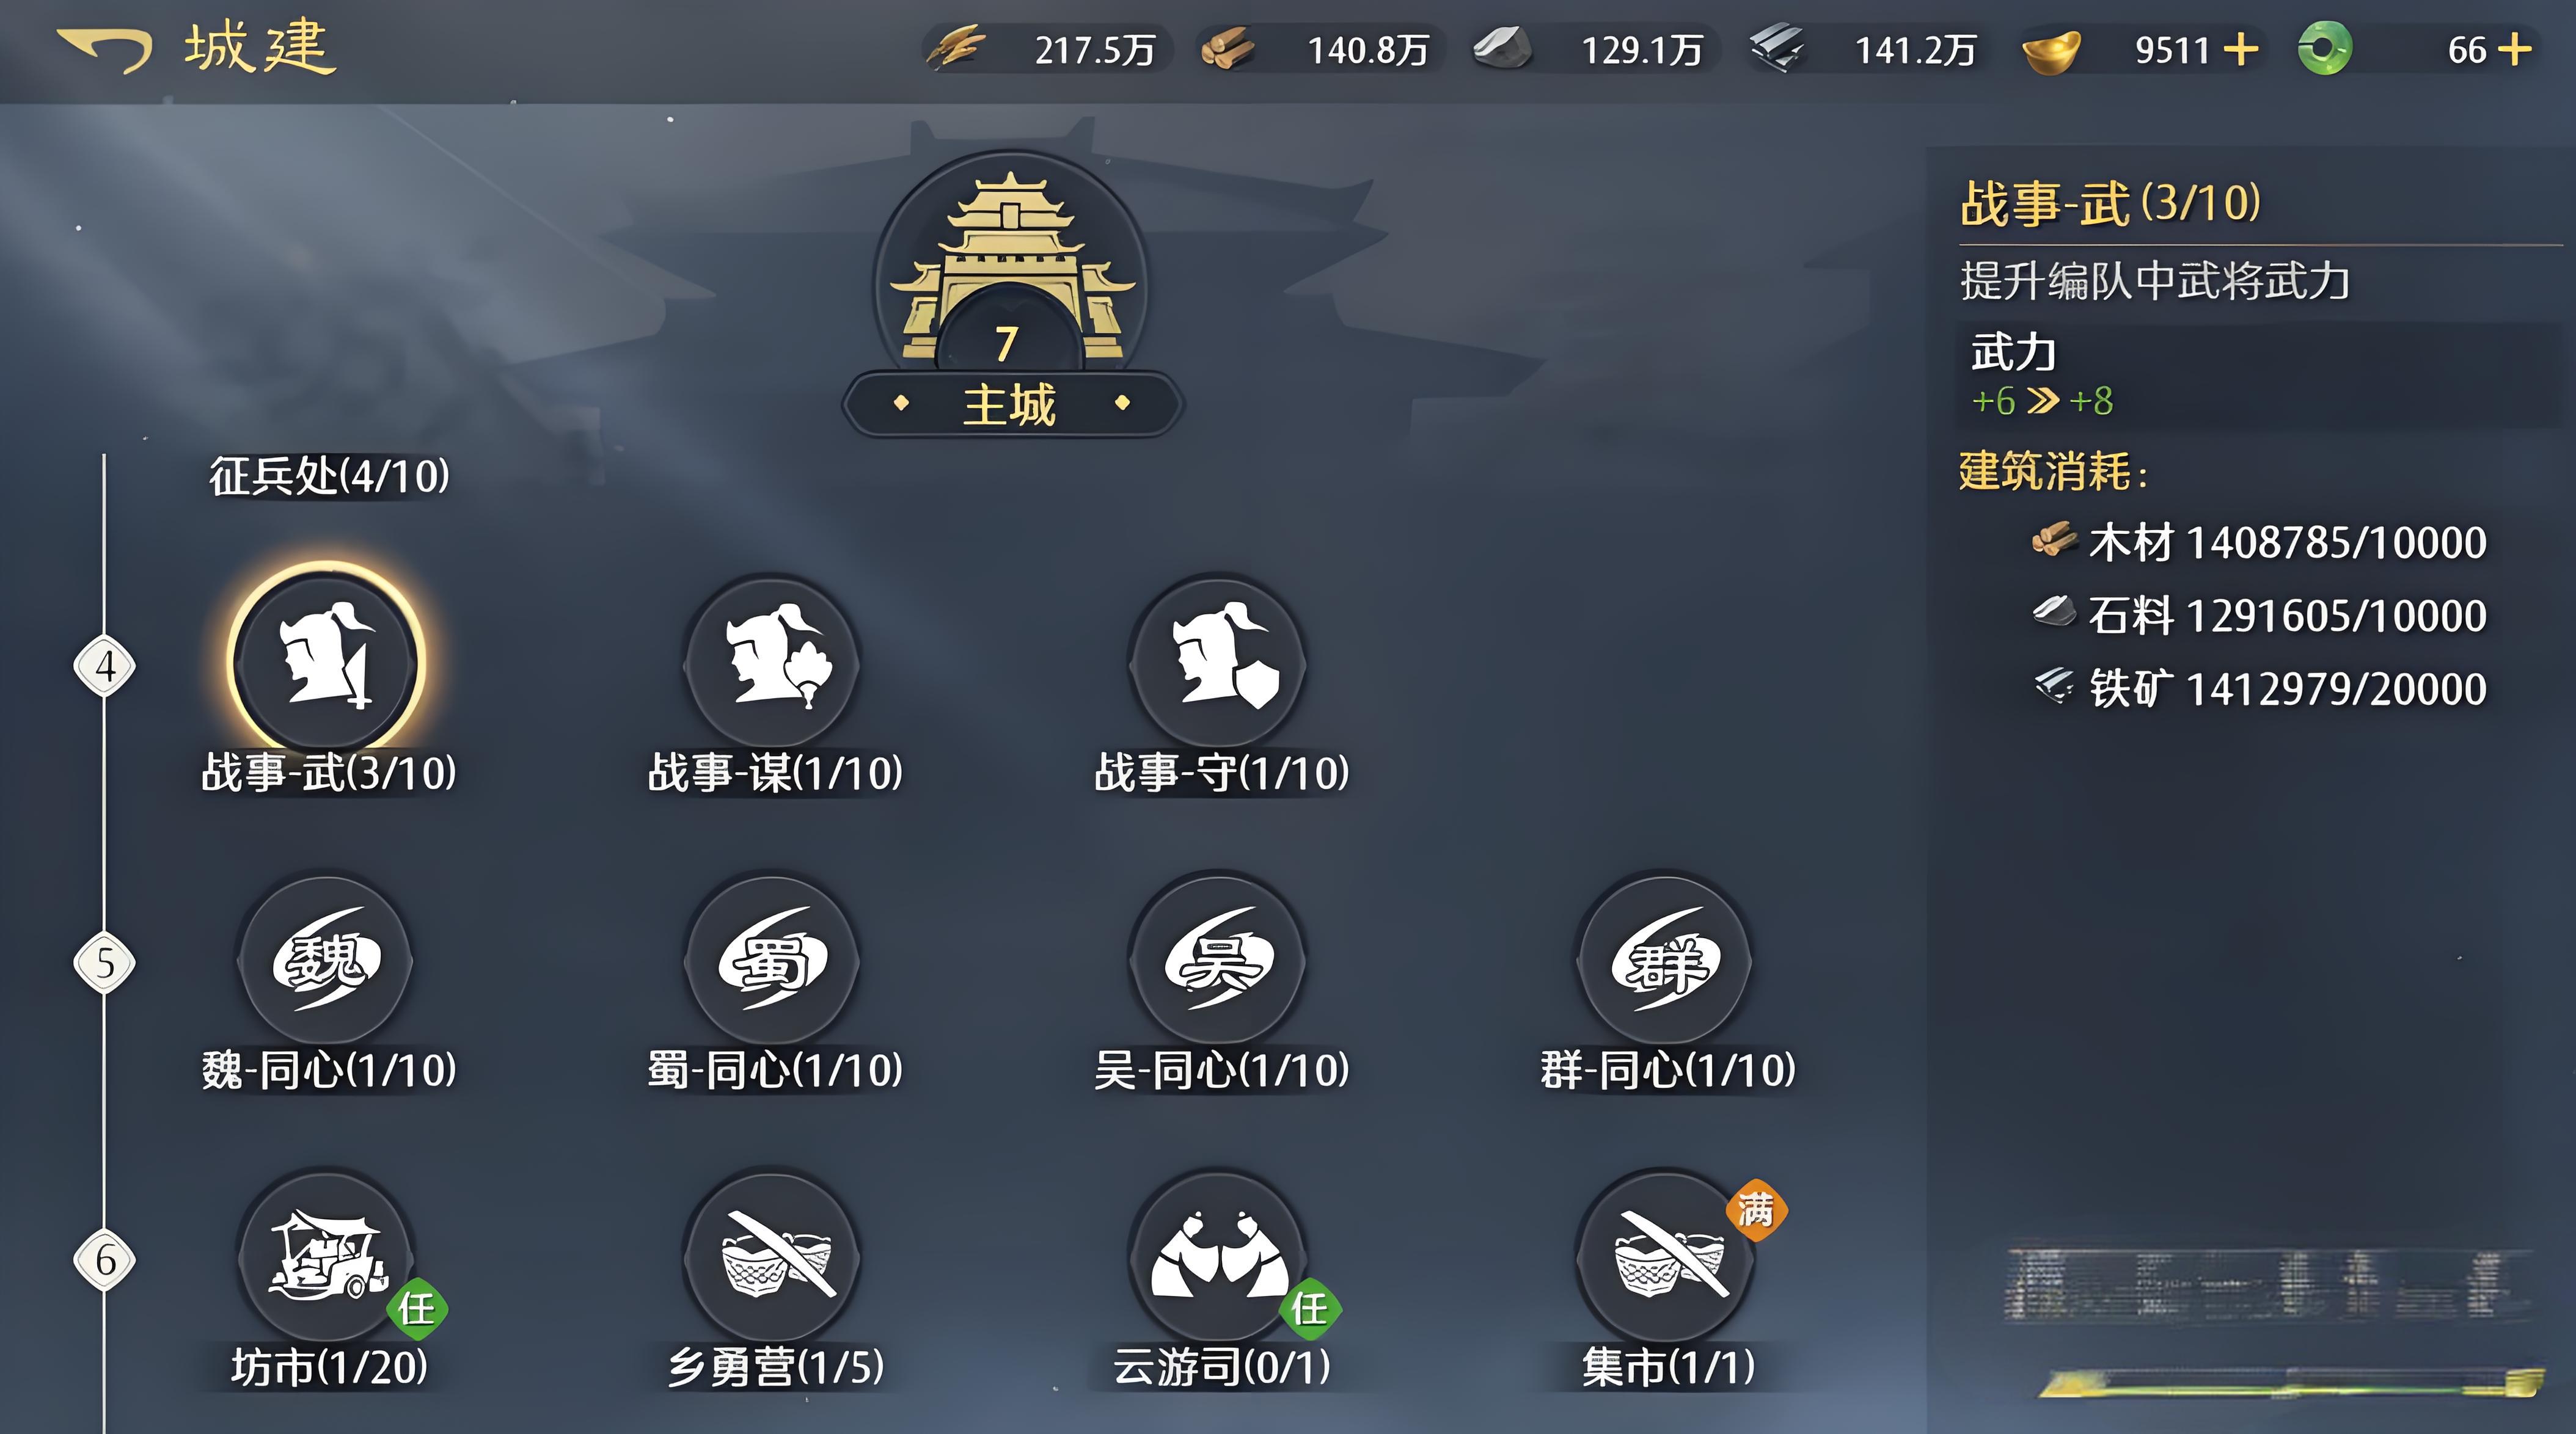Click the tier 6 marker on timeline
The width and height of the screenshot is (2576, 1434).
click(105, 1260)
